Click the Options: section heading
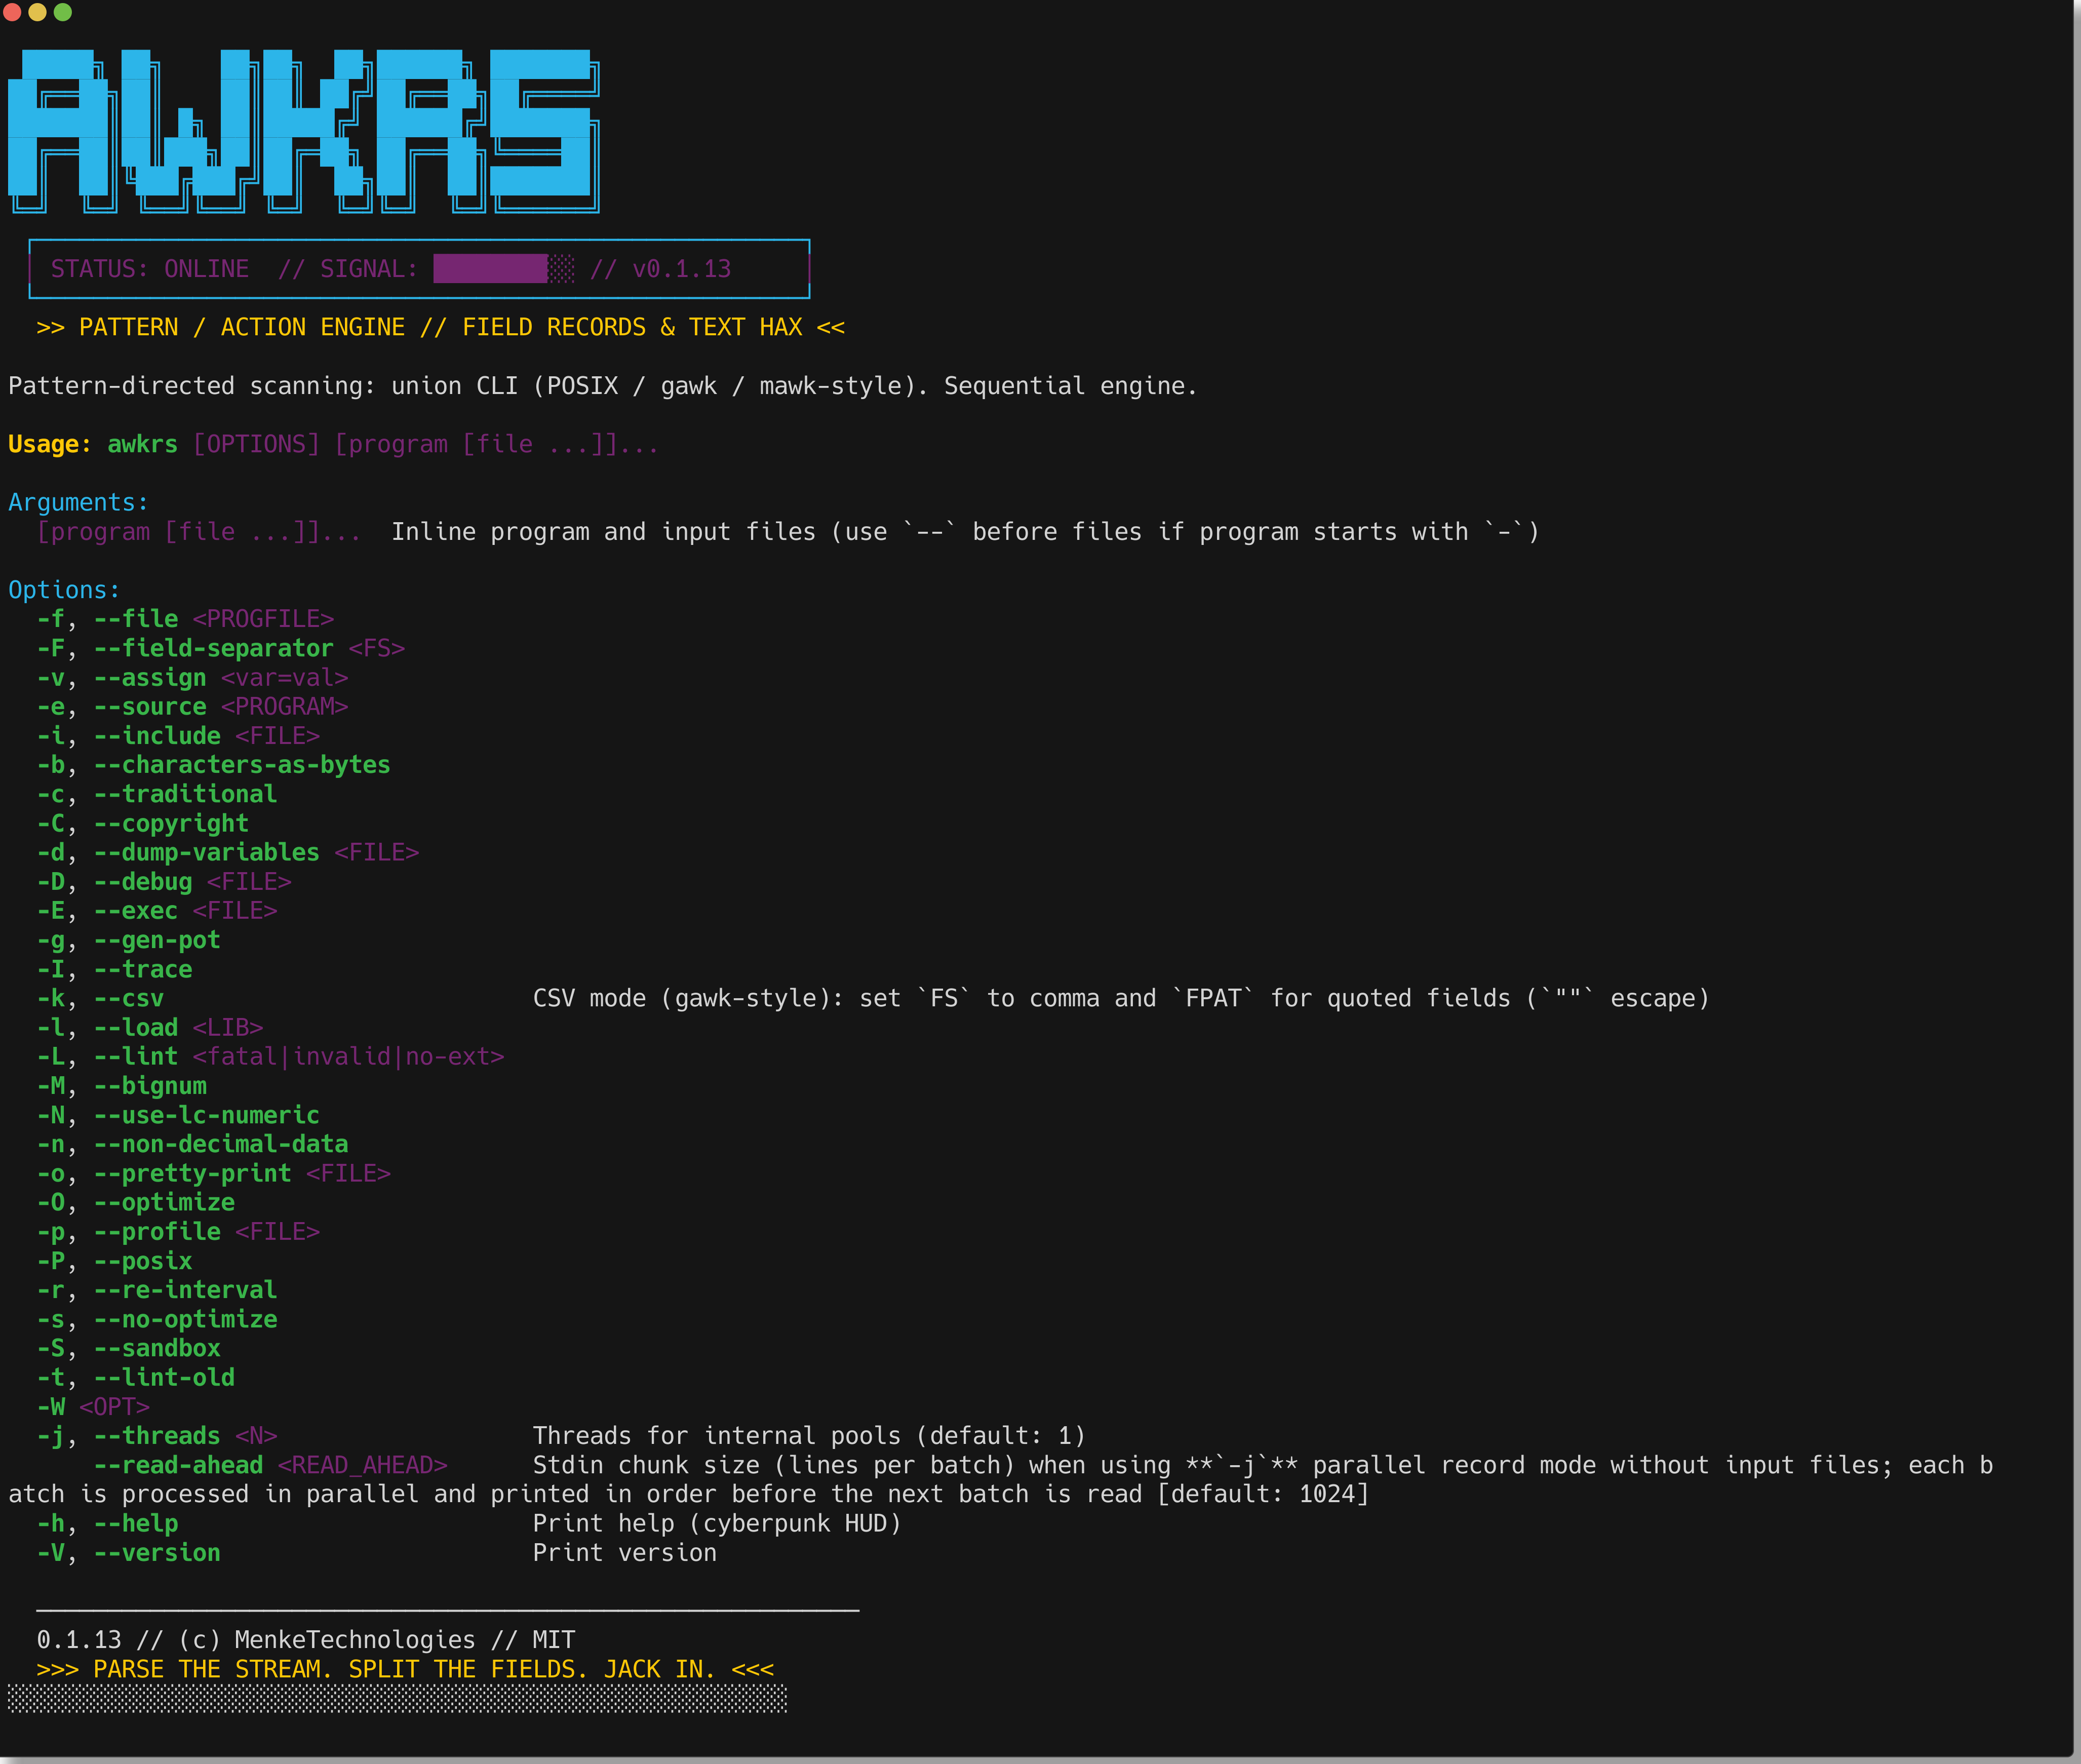This screenshot has height=1764, width=2081. (64, 590)
